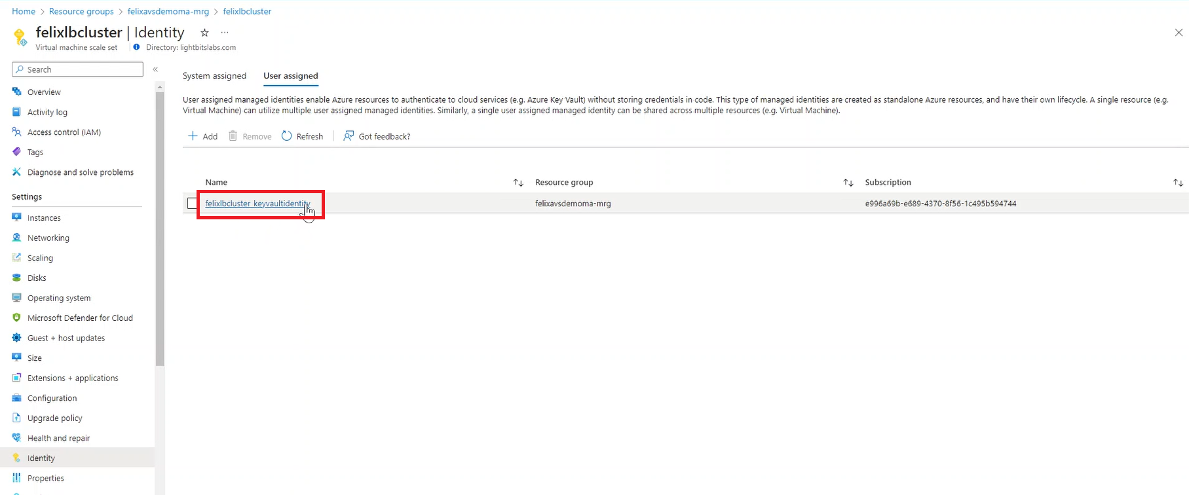Image resolution: width=1189 pixels, height=495 pixels.
Task: Click the Size icon in sidebar
Action: coord(17,357)
